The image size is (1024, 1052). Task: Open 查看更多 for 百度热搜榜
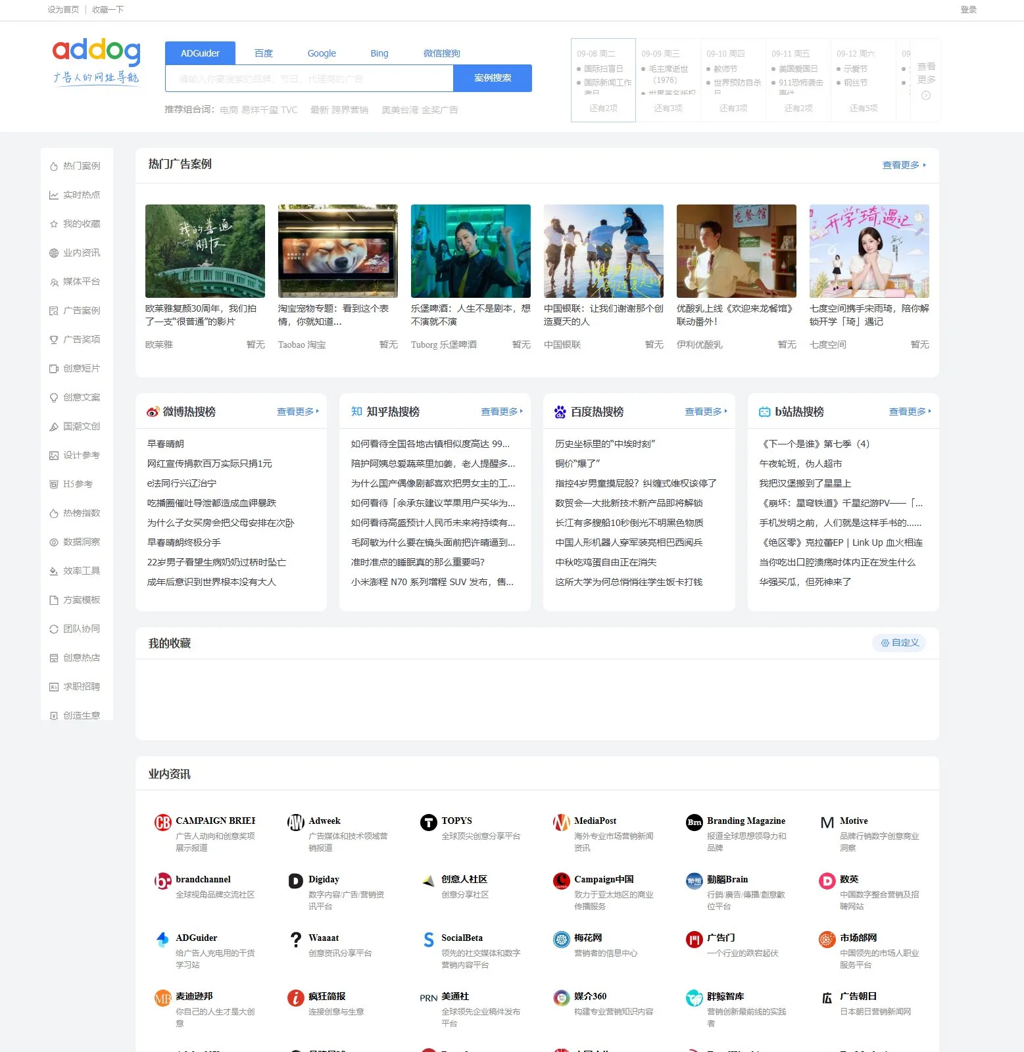[x=706, y=412]
